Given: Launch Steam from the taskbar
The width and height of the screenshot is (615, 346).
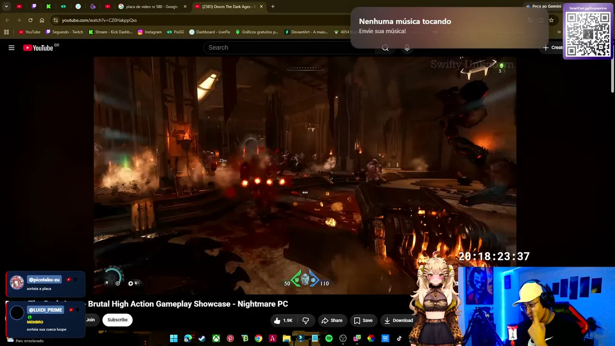Looking at the screenshot, I should pos(202,339).
